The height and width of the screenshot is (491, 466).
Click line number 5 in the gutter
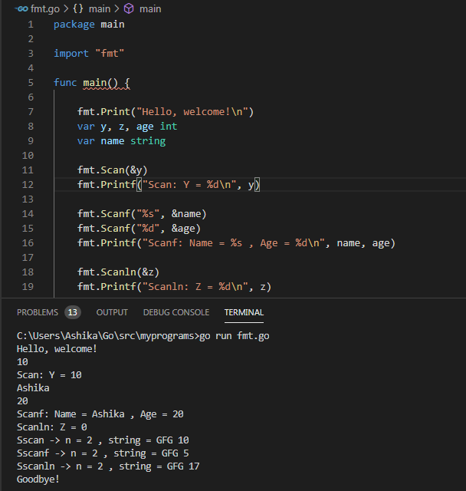click(x=31, y=83)
